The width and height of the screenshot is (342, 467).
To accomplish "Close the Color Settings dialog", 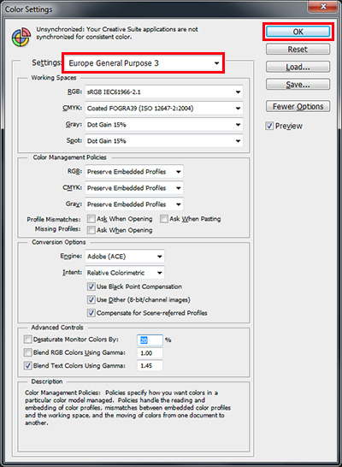I will pos(323,6).
